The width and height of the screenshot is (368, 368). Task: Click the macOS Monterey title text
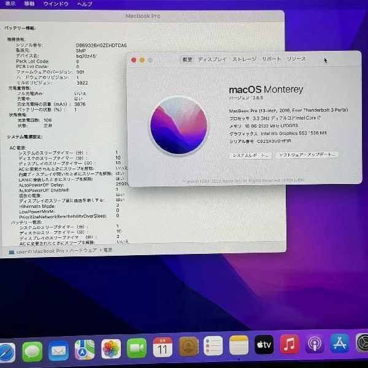point(266,90)
